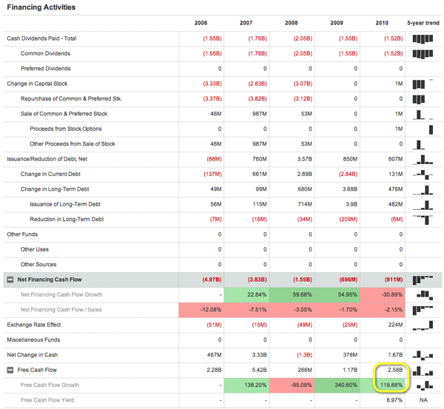Click the 2006 column header
The height and width of the screenshot is (409, 444).
tap(201, 23)
